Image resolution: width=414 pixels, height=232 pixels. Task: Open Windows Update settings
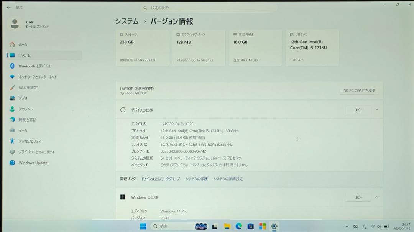(x=44, y=163)
